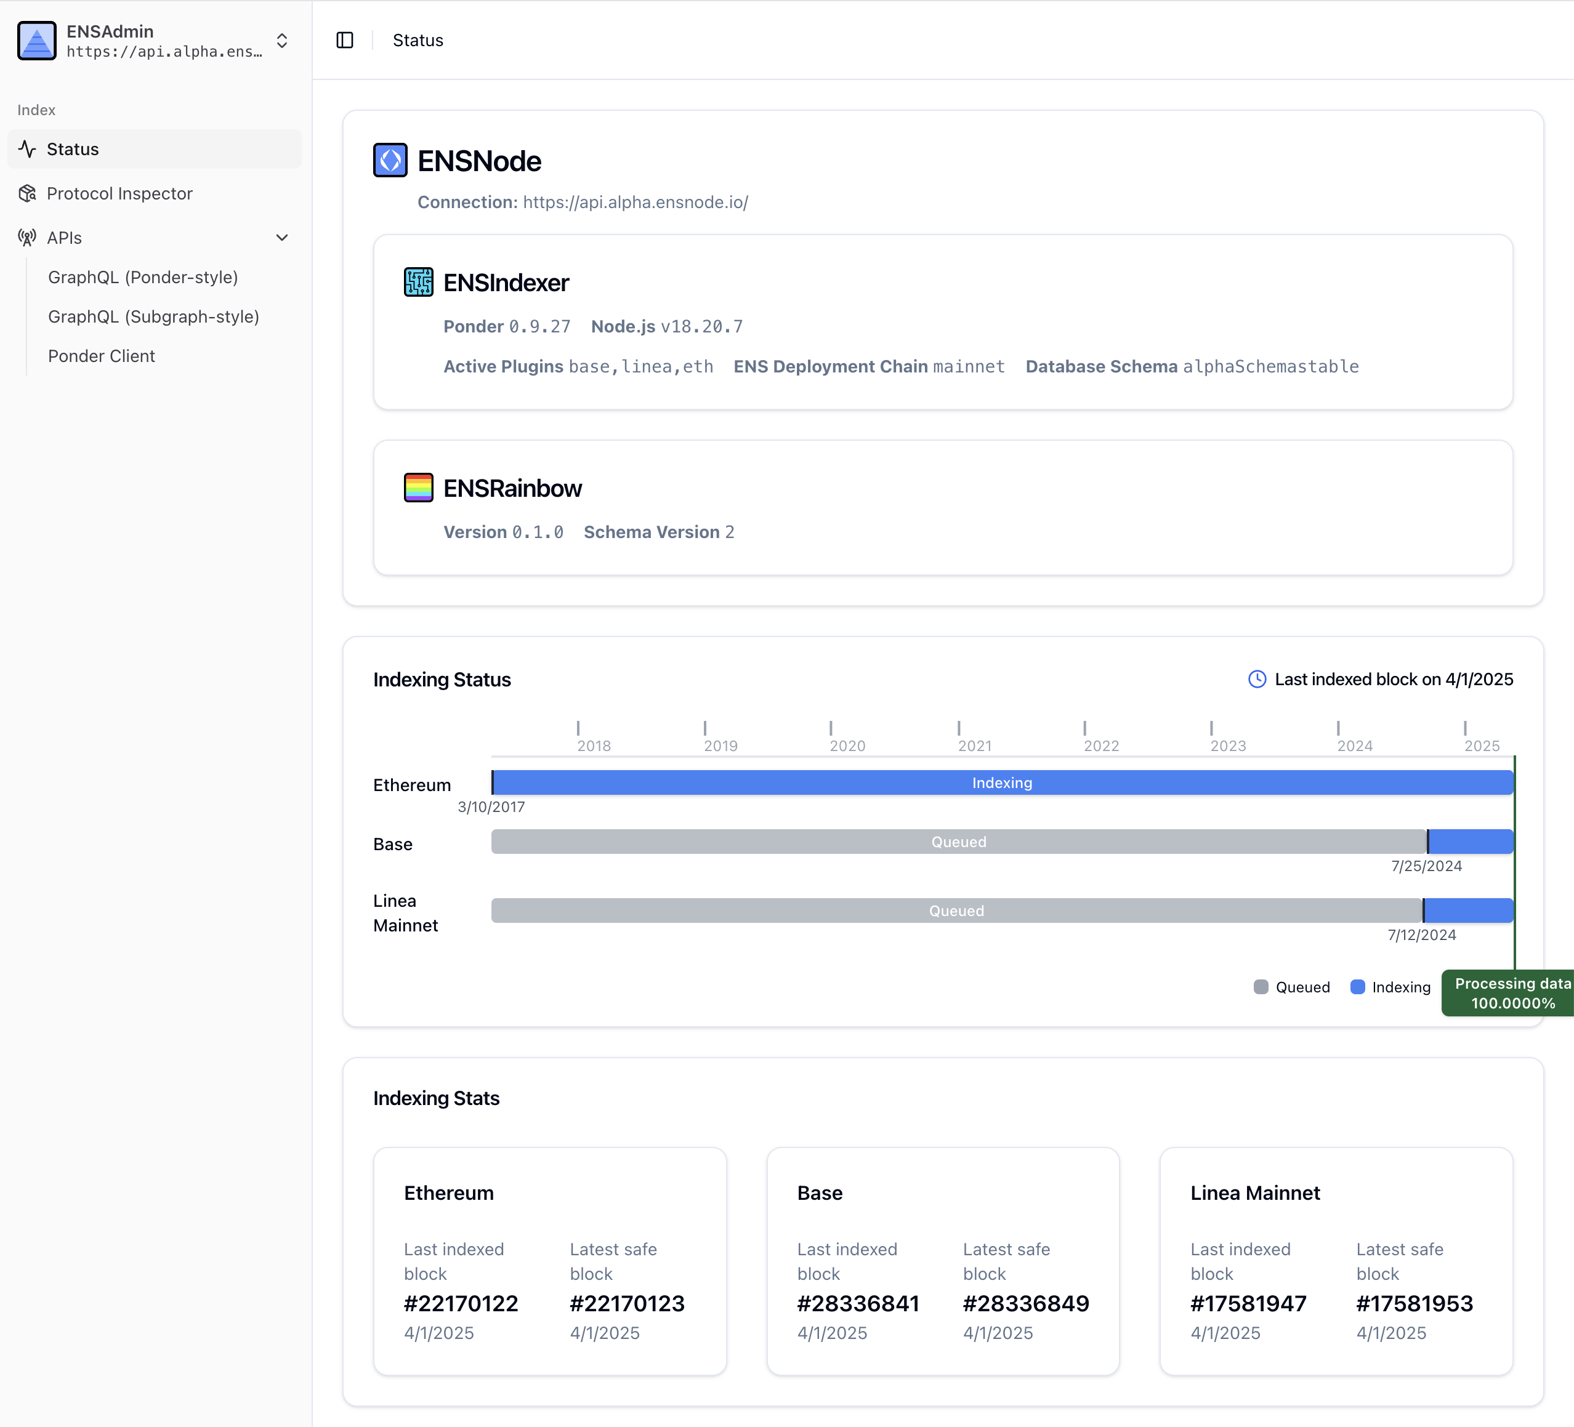
Task: Click the connection URL https://api.alpha.ensnode.io/
Action: [x=636, y=202]
